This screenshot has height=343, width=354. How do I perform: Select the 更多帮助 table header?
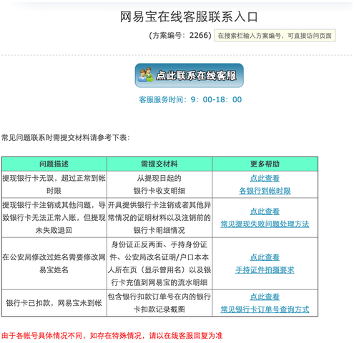pyautogui.click(x=265, y=164)
